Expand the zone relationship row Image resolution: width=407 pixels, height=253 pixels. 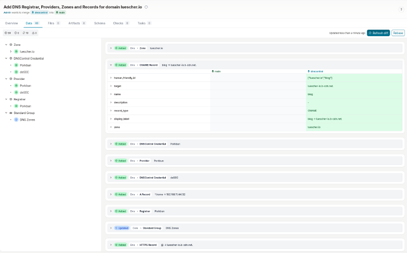click(x=111, y=127)
